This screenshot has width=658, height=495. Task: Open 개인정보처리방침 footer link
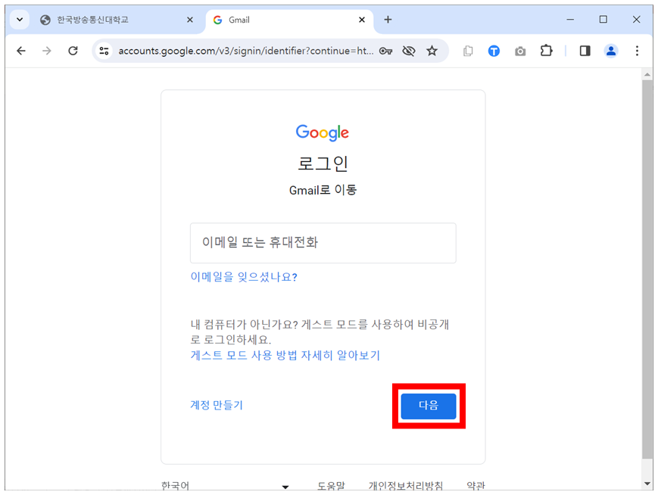[406, 485]
